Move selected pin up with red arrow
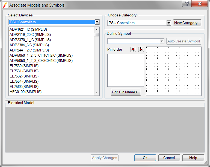210x167 pixels. click(133, 49)
